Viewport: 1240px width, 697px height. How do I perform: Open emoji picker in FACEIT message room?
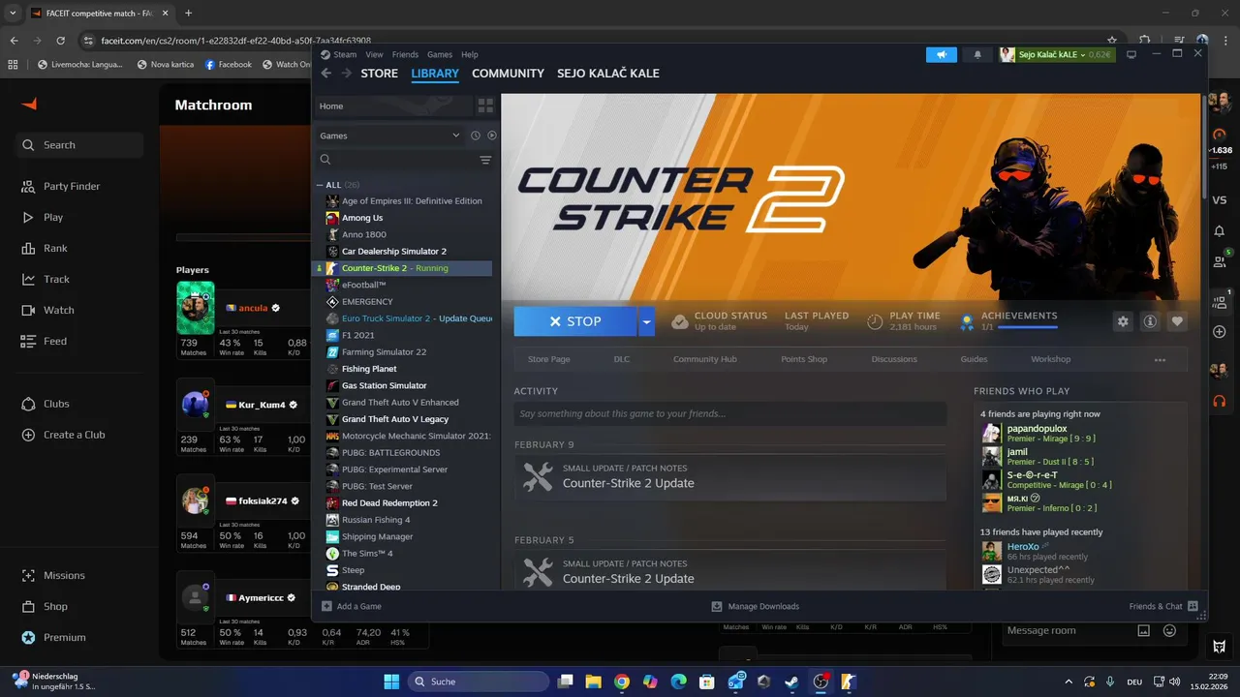tap(1169, 630)
